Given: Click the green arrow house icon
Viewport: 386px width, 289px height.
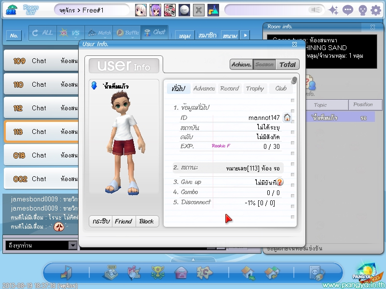Looking at the screenshot, I should [x=248, y=273].
